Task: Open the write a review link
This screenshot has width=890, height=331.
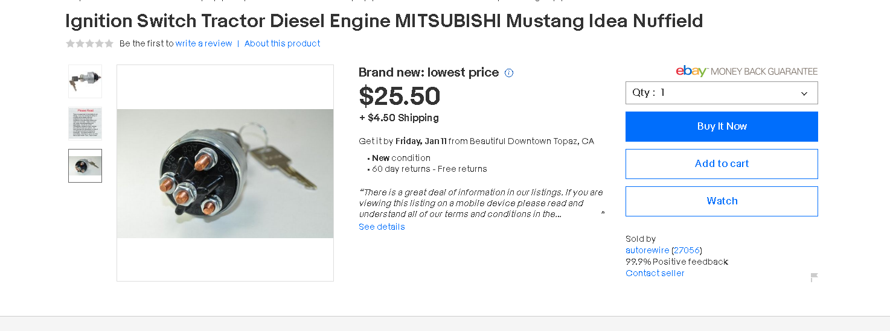Action: [203, 43]
